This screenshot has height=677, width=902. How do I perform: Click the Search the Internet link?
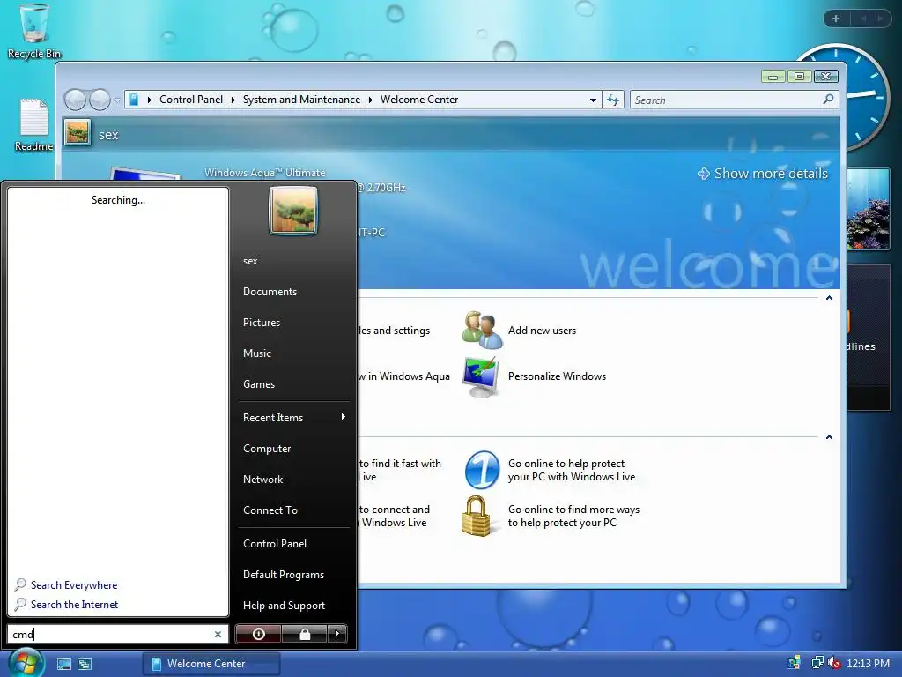pyautogui.click(x=74, y=605)
